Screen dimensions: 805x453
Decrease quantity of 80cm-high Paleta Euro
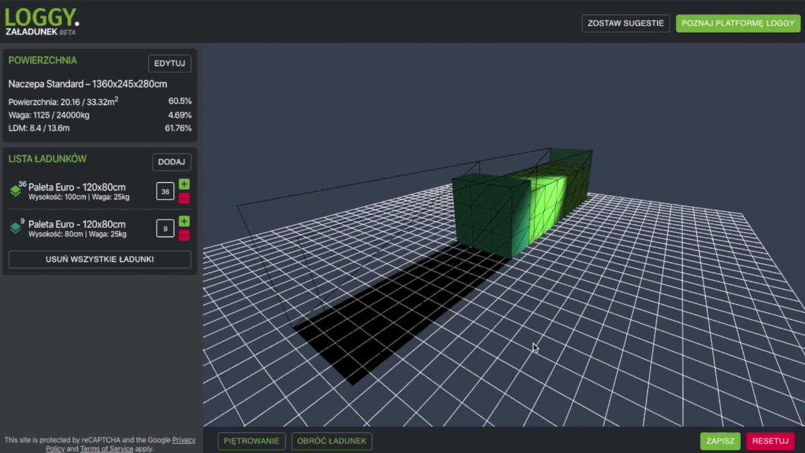pos(184,235)
